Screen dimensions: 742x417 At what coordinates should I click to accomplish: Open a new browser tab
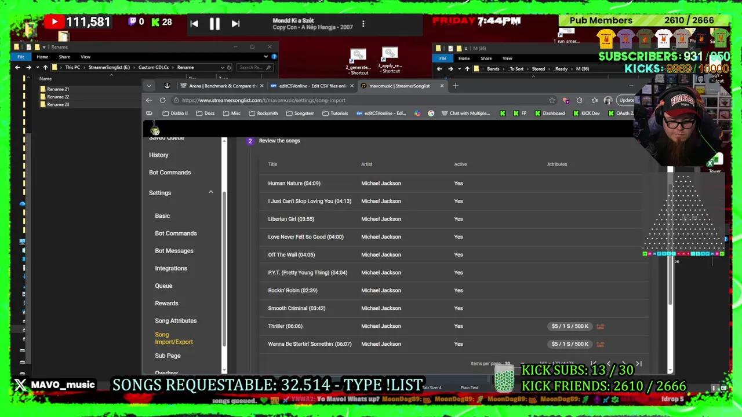coord(456,86)
